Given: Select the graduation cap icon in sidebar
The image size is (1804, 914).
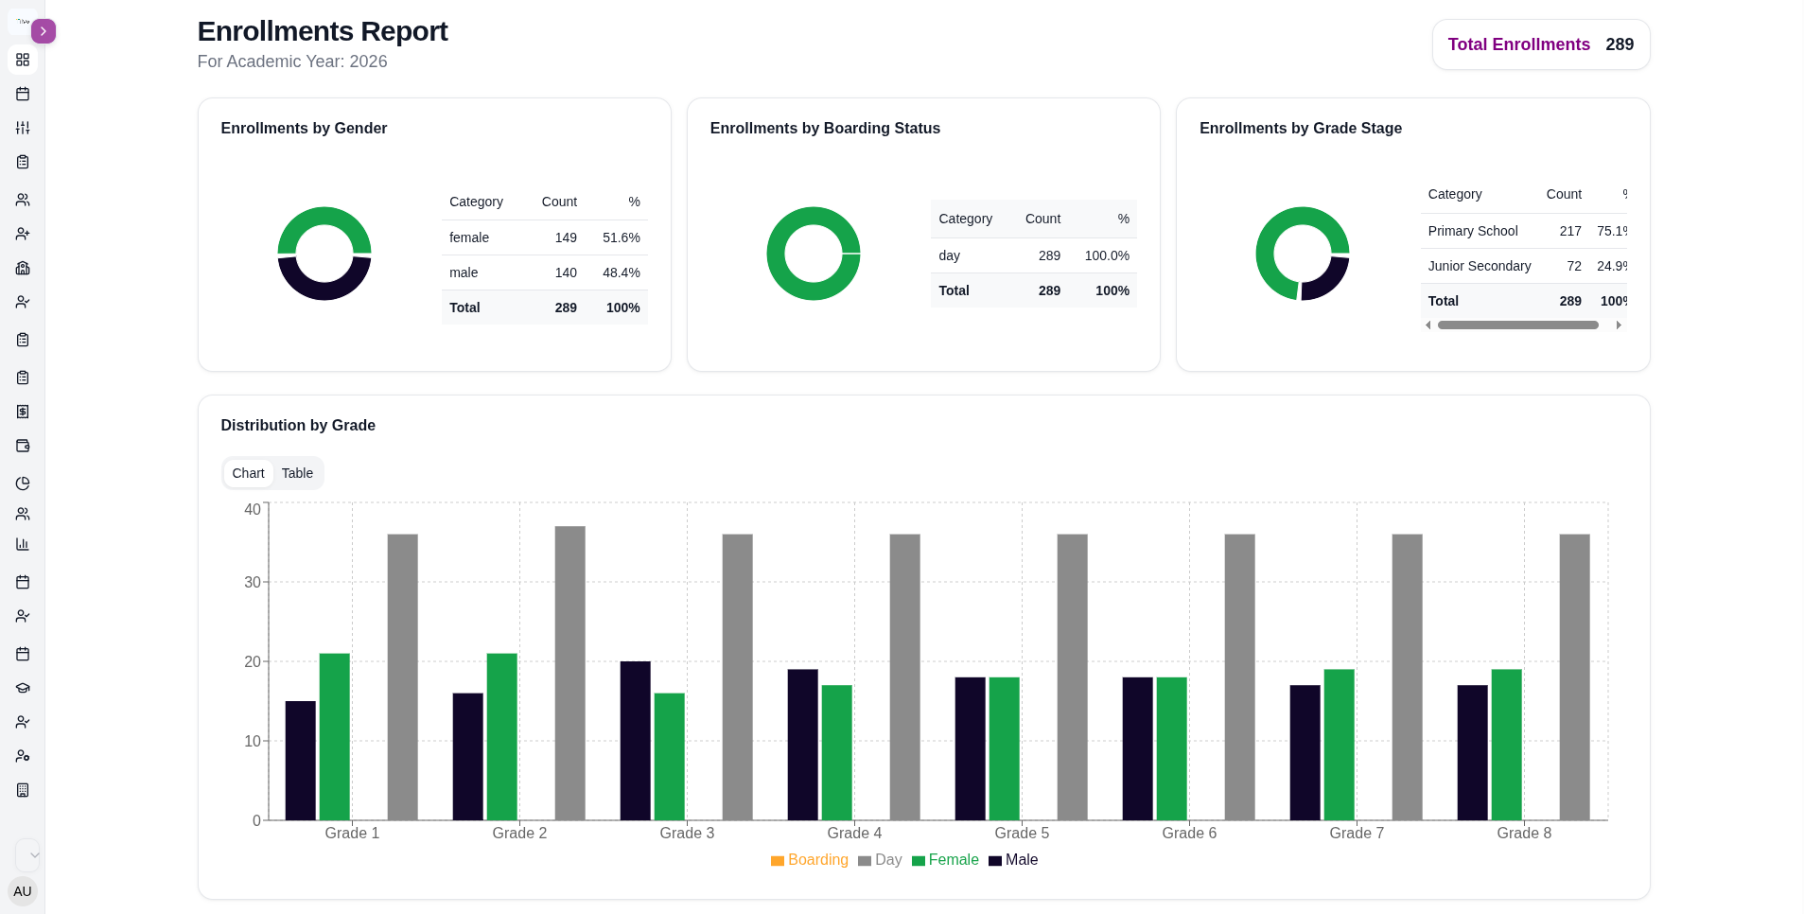Looking at the screenshot, I should point(23,688).
